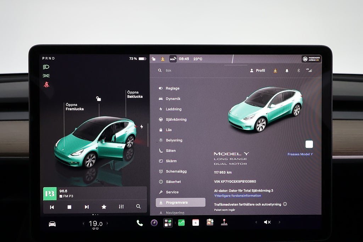Open the Service menu entry
363x242 pixels.
click(169, 192)
